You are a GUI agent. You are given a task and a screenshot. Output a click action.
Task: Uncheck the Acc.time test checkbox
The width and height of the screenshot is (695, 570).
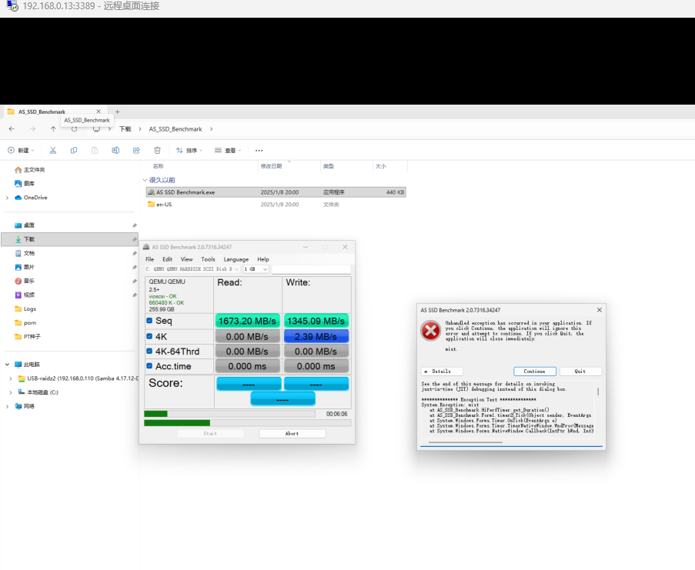click(x=149, y=366)
